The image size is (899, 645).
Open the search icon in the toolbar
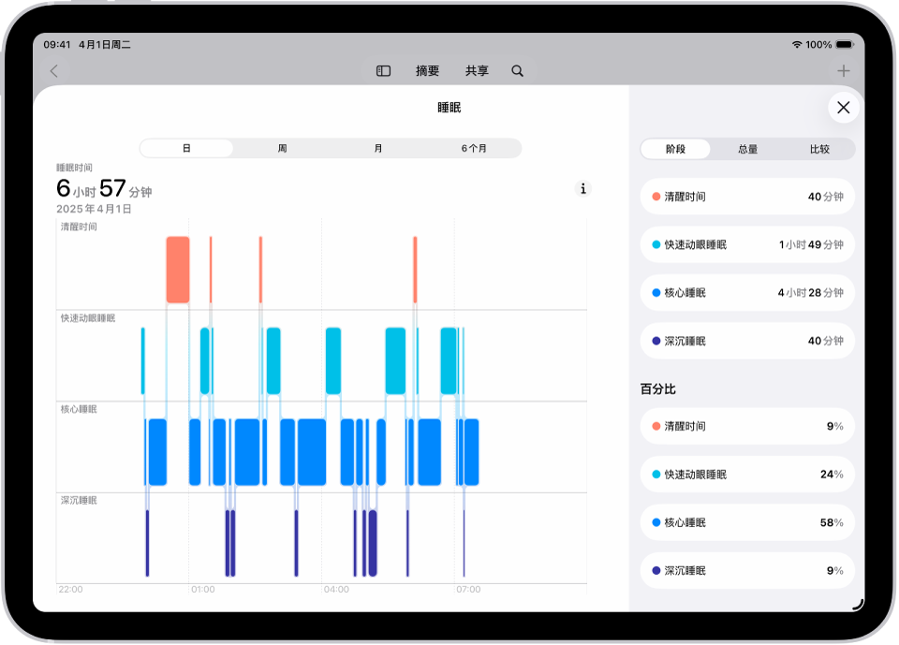[x=517, y=70]
